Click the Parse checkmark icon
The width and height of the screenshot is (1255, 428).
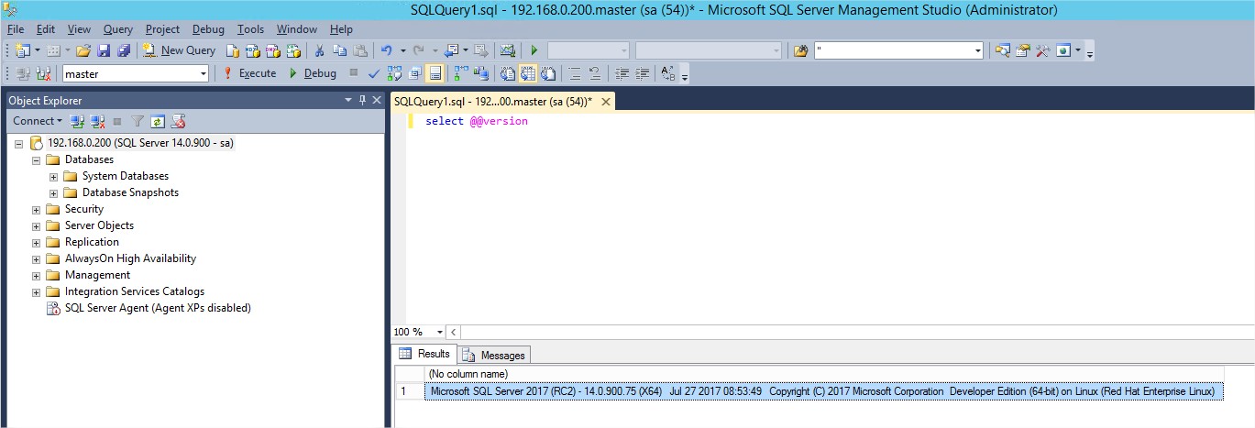(374, 73)
